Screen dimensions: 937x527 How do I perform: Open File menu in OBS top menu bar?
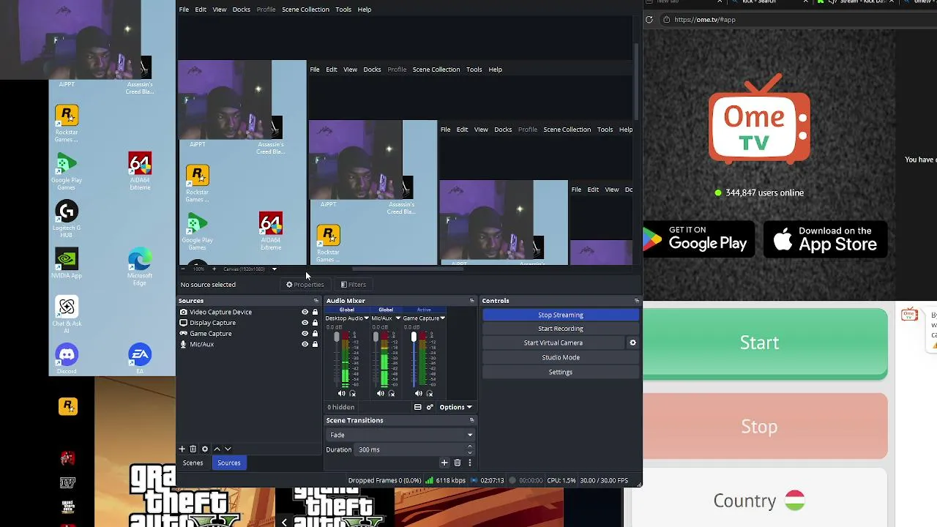tap(184, 10)
